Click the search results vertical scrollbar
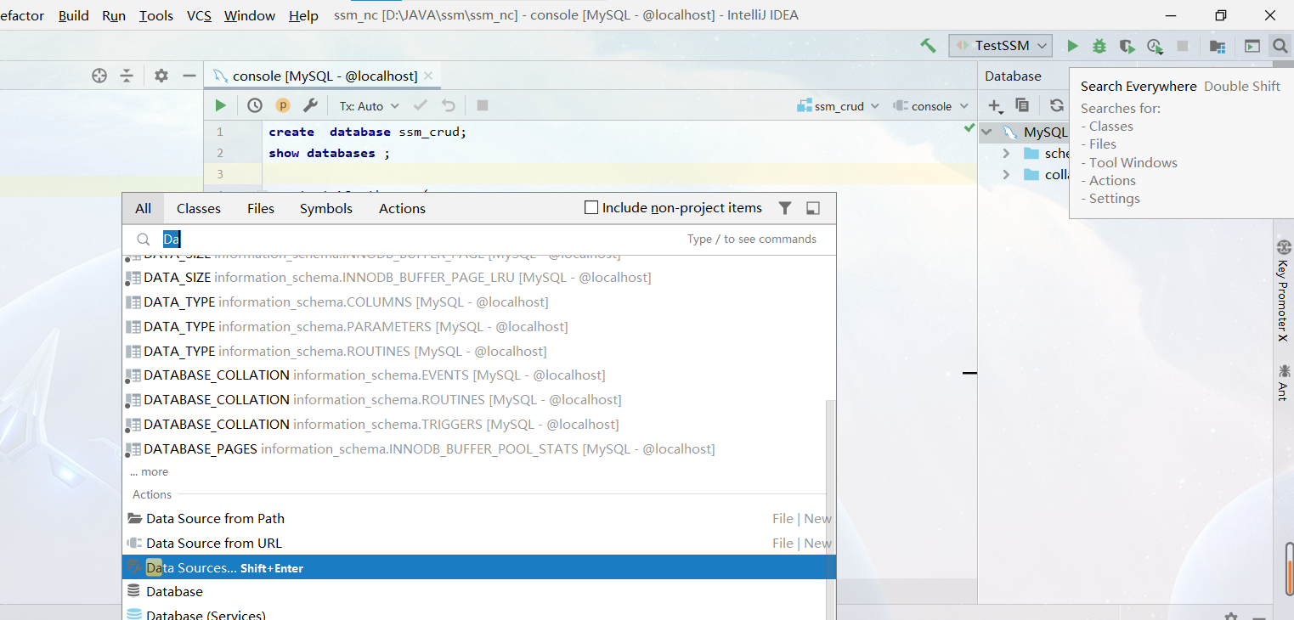The height and width of the screenshot is (620, 1294). [x=831, y=510]
